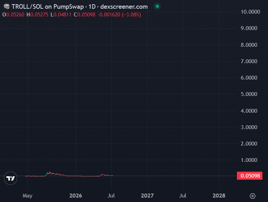
Task: Select the 6.0000 price axis label
Action: point(249,78)
